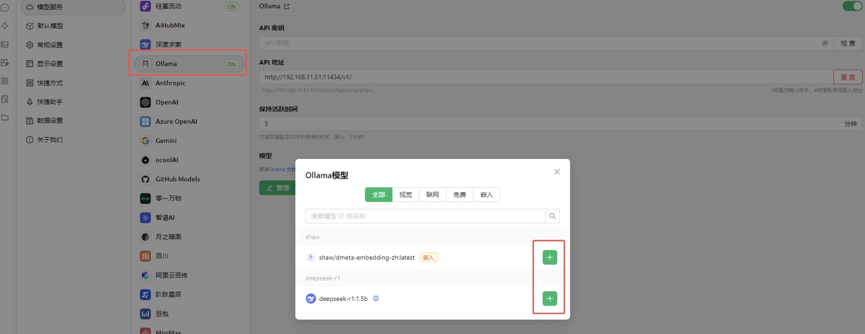
Task: Select the Ollama provider entry
Action: [x=189, y=64]
